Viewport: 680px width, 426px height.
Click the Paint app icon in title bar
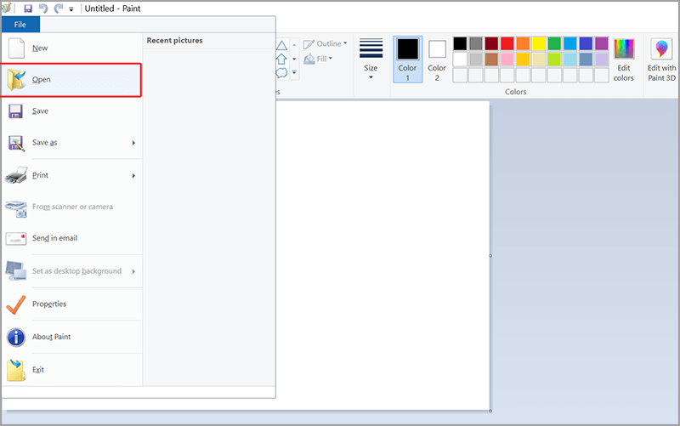(7, 8)
